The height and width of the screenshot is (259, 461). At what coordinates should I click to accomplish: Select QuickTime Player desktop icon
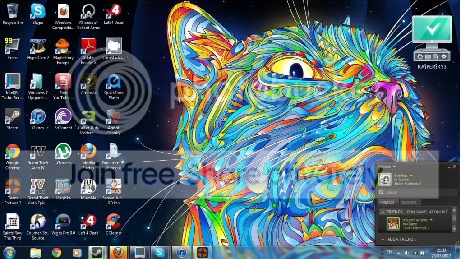click(x=114, y=87)
